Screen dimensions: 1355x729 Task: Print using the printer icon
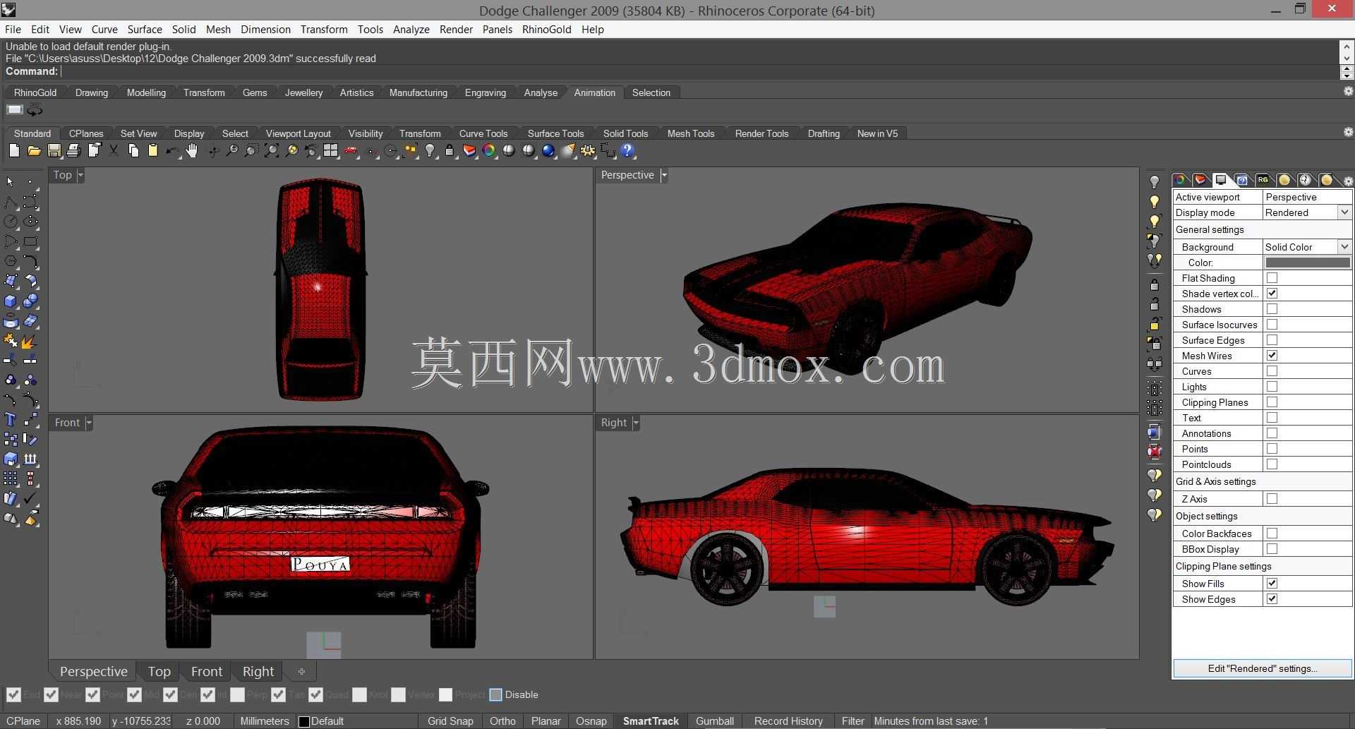[73, 150]
